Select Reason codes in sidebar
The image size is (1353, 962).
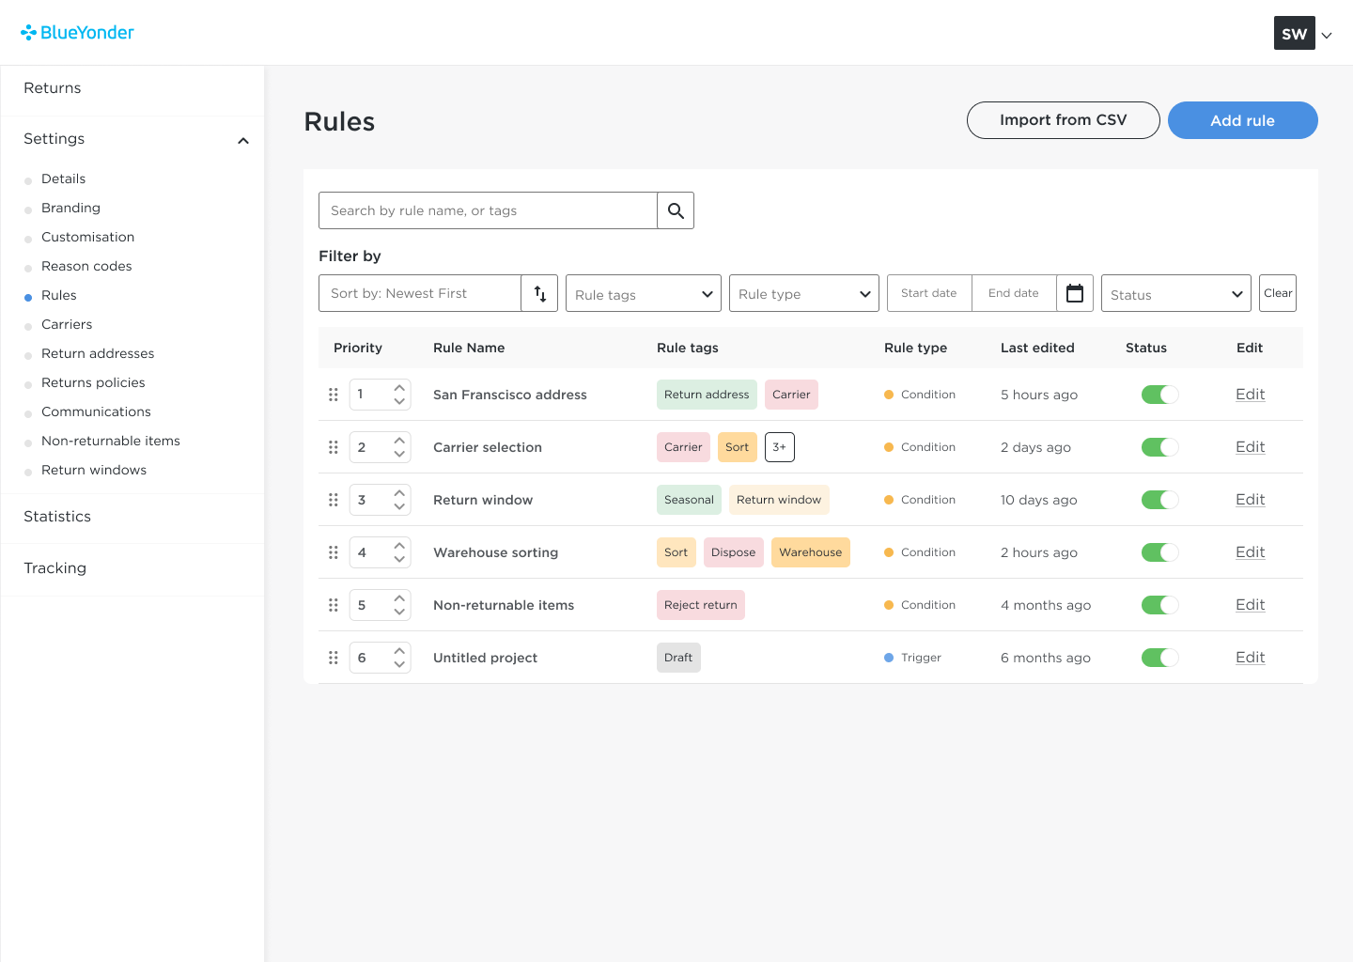(x=86, y=266)
